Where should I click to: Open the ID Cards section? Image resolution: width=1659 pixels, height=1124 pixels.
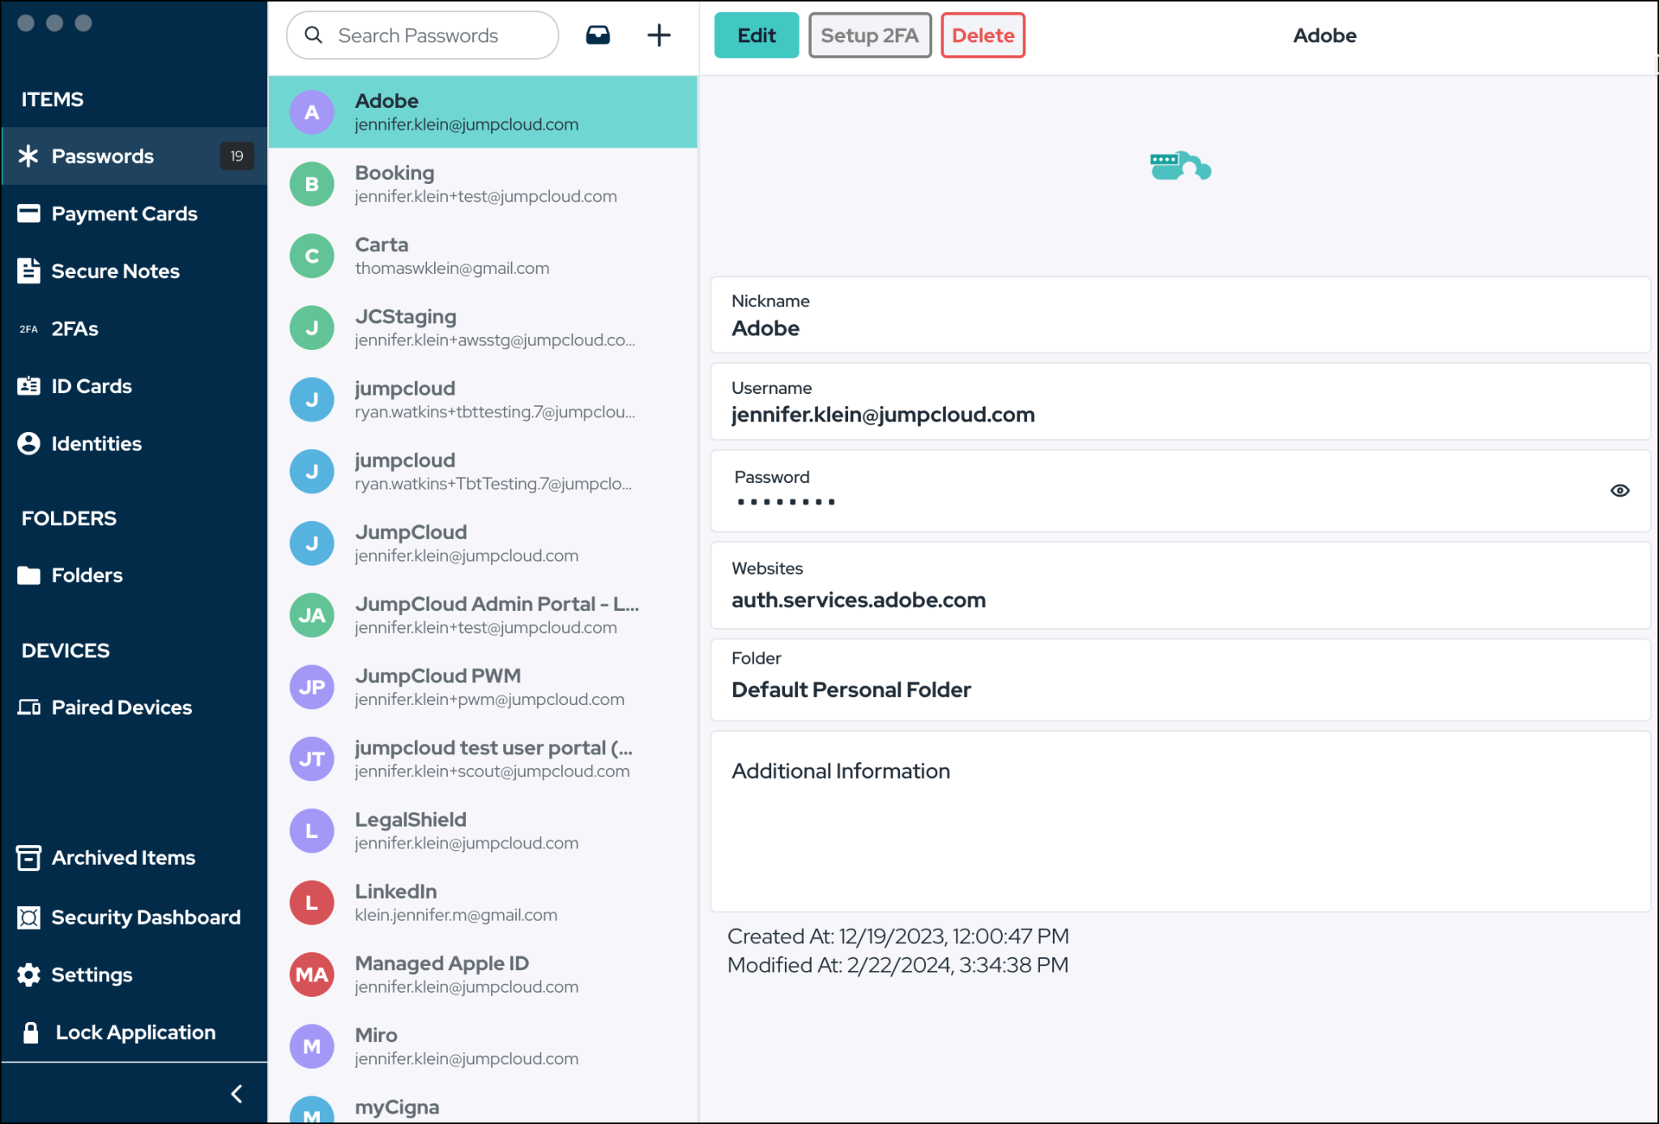pyautogui.click(x=91, y=386)
